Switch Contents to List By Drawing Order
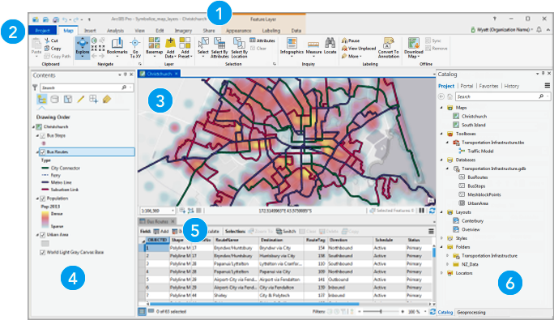Image resolution: width=554 pixels, height=320 pixels. point(41,100)
